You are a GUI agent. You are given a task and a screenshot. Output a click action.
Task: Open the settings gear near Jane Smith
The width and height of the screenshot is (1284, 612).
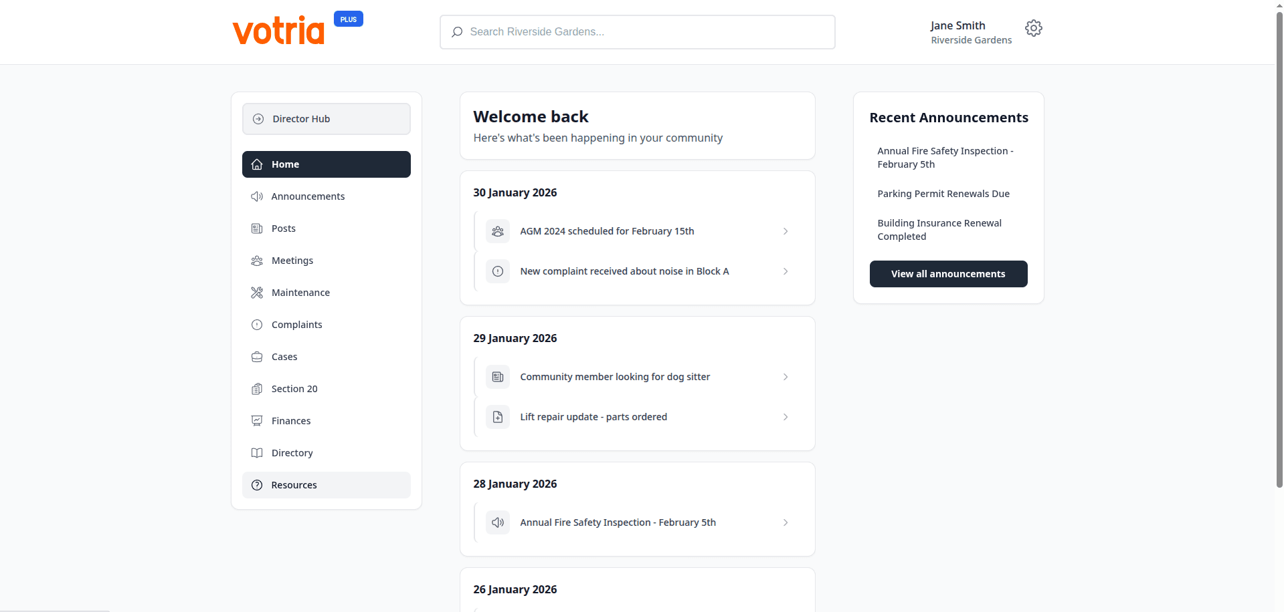tap(1033, 28)
